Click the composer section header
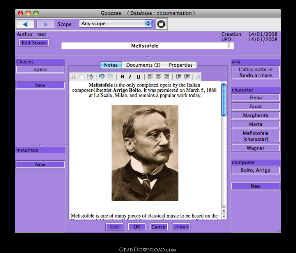296x253 pixels. point(255,163)
